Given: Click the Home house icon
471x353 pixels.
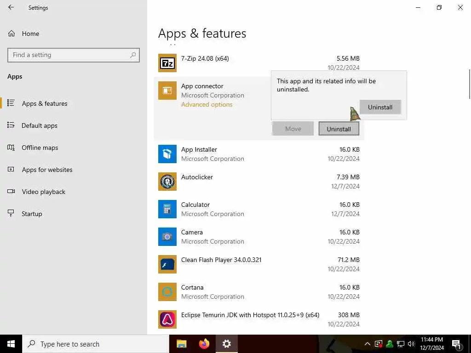Looking at the screenshot, I should (x=11, y=34).
